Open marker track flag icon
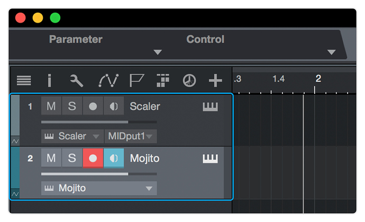This screenshot has height=222, width=365. (x=136, y=81)
